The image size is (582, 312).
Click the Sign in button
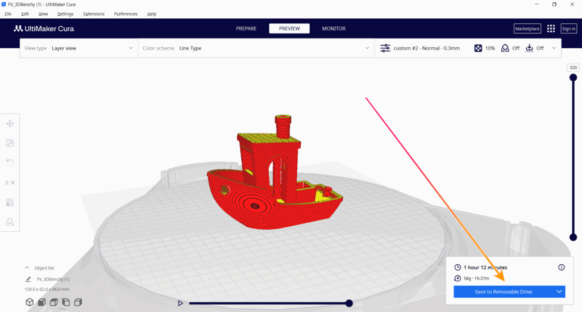pos(568,28)
